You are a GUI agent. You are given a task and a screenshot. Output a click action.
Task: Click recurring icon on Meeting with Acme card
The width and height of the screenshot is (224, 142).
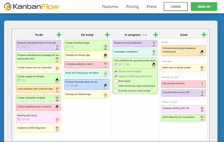[x=23, y=119]
